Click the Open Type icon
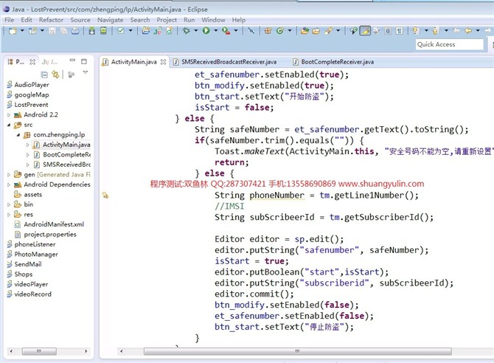The width and height of the screenshot is (494, 363). [305, 30]
